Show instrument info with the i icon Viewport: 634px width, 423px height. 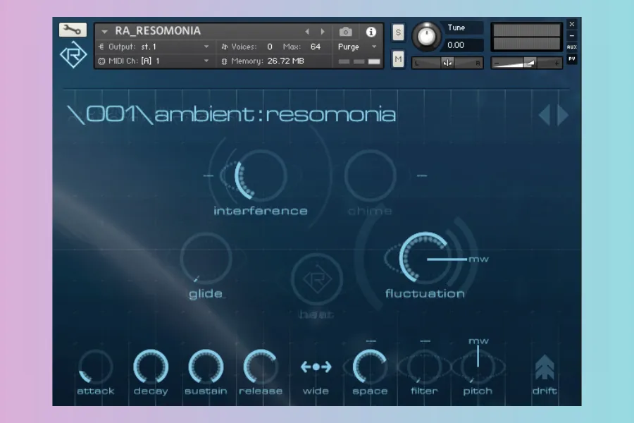coord(371,32)
